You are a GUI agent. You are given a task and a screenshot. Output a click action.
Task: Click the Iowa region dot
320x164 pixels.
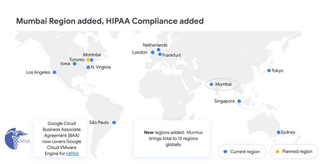74,64
